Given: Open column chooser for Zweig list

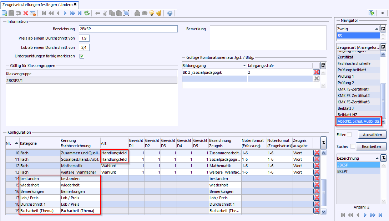Looking at the screenshot, I should click(383, 29).
